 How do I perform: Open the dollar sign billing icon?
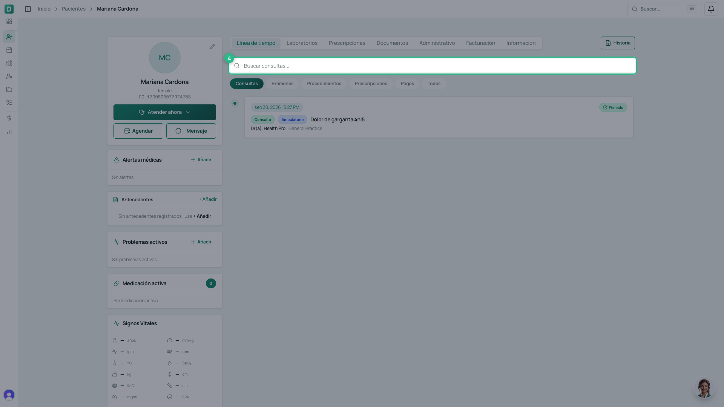9,118
